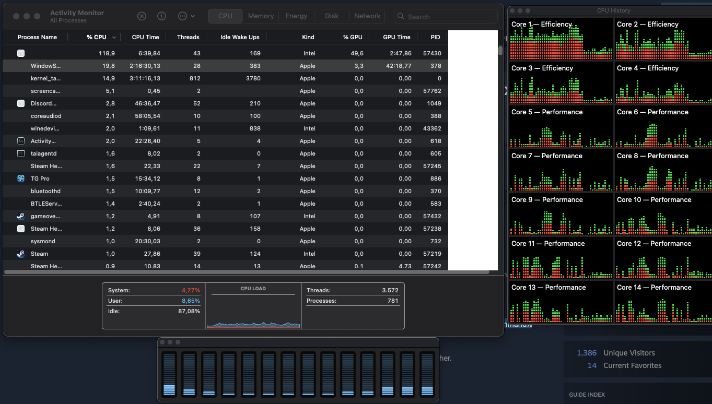Click the talagentd terminal-style icon
Image resolution: width=712 pixels, height=404 pixels.
point(21,153)
